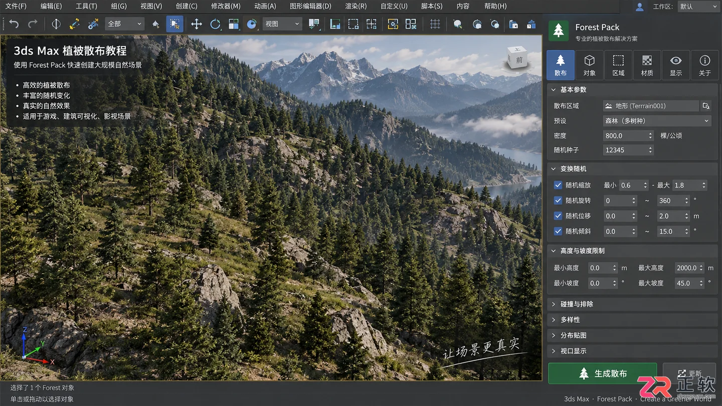
Task: Open the 对象 objects tab
Action: 589,66
